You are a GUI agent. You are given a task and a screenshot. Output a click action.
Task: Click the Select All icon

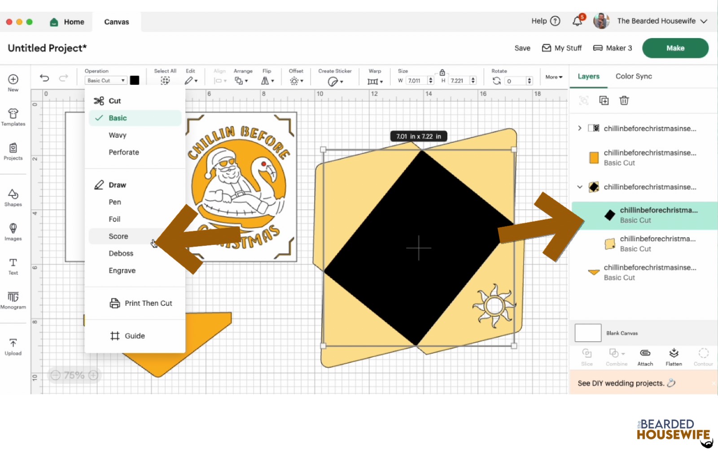165,81
